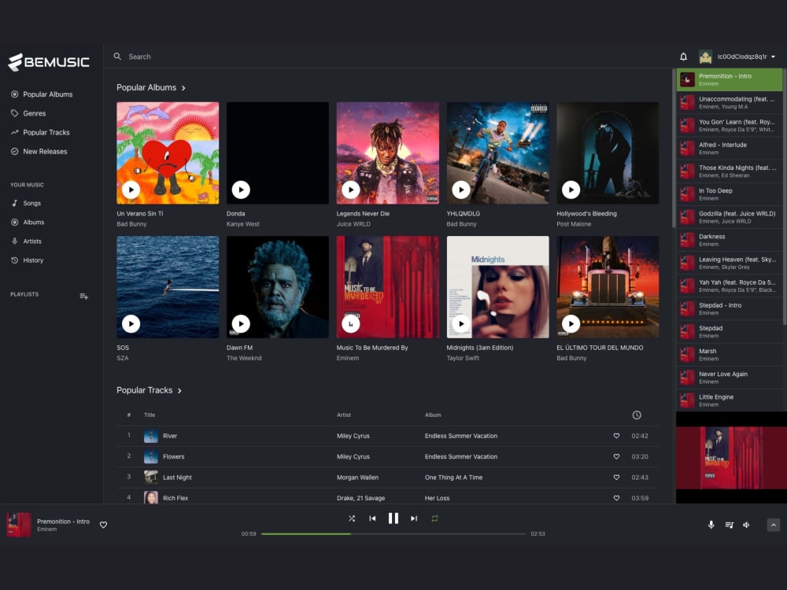Open the user account dropdown

click(x=738, y=56)
